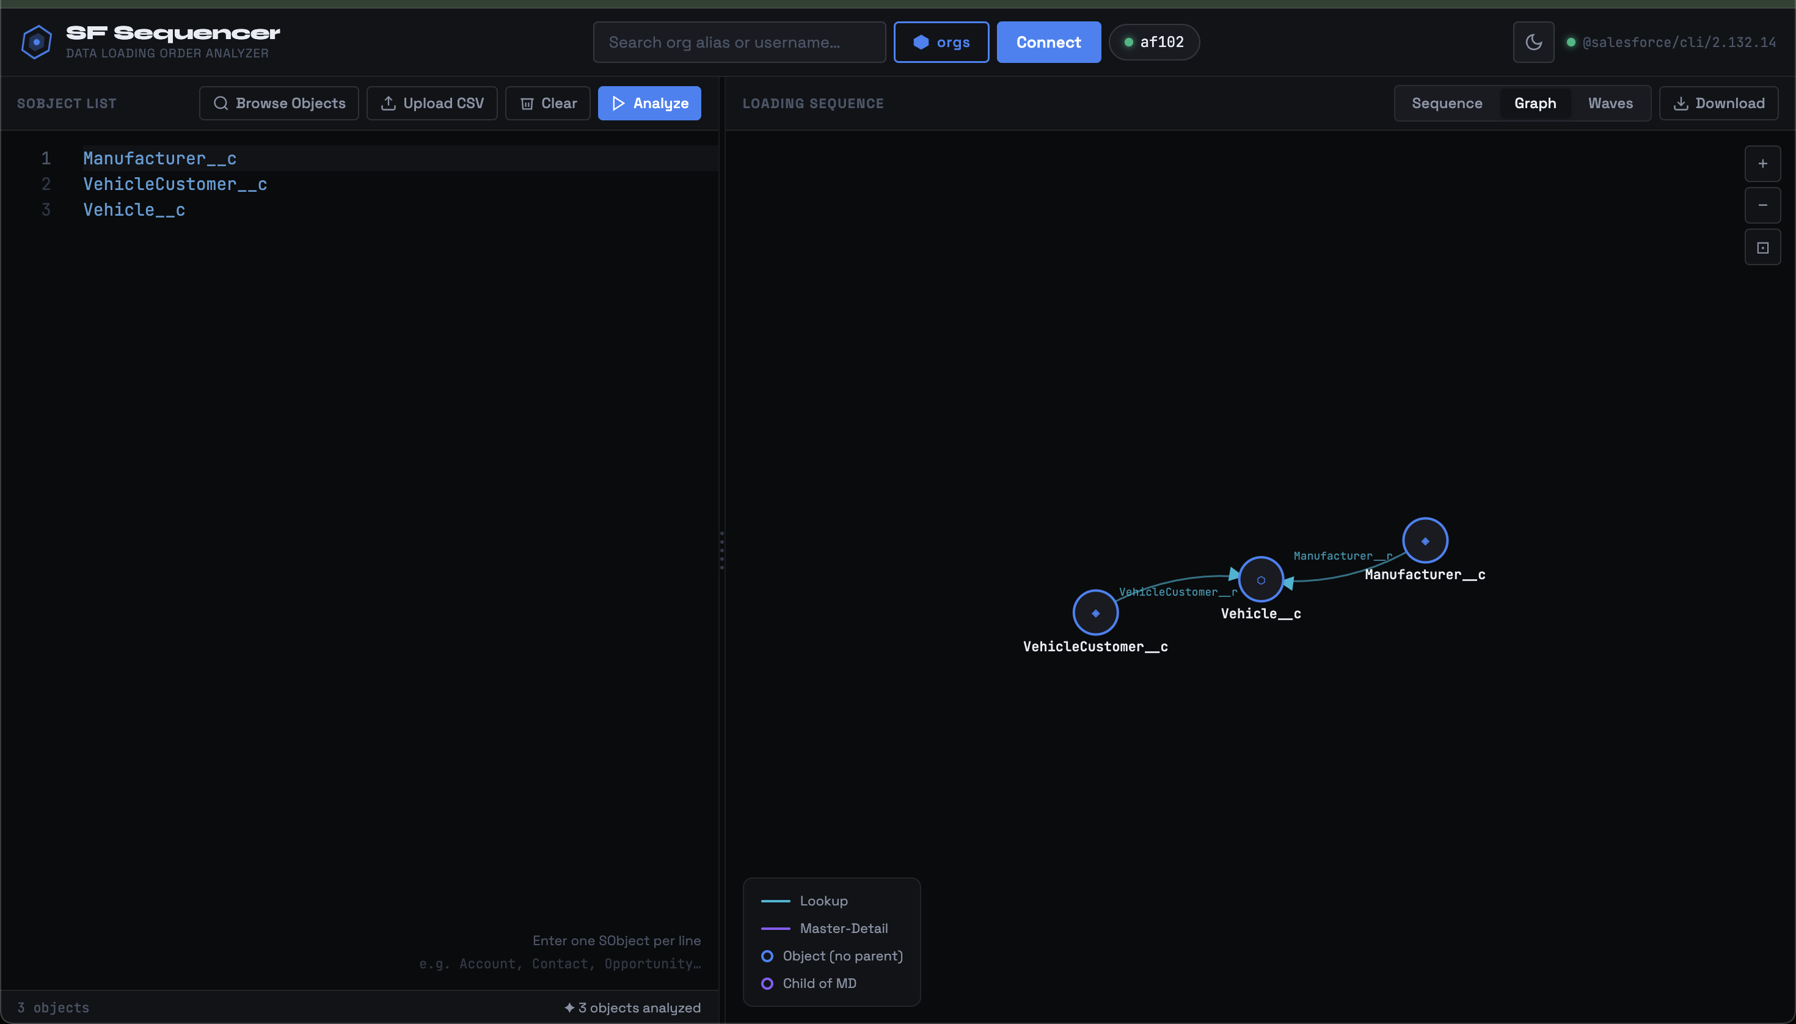This screenshot has width=1796, height=1024.
Task: Select the VehicleCustomer__c graph node
Action: pyautogui.click(x=1095, y=613)
